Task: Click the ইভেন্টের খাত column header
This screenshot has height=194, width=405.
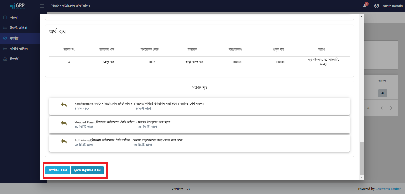Action: pyautogui.click(x=107, y=49)
